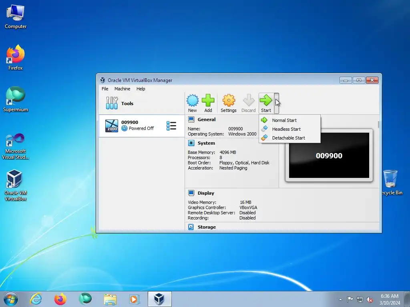
Task: Click the Base Memory value 4096 MB
Action: point(228,152)
